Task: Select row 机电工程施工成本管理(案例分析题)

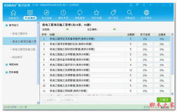Action: pyautogui.click(x=105, y=86)
